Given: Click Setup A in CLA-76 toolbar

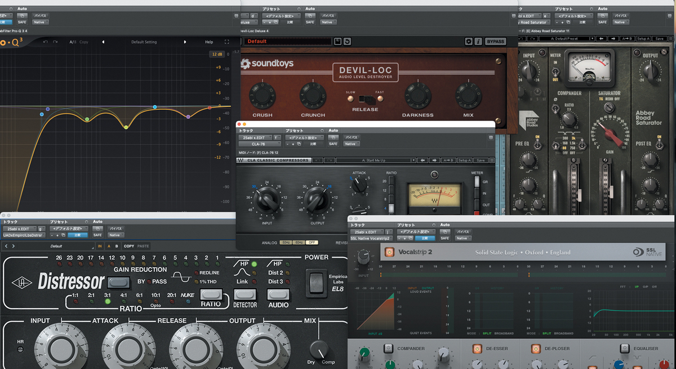Looking at the screenshot, I should coord(465,160).
